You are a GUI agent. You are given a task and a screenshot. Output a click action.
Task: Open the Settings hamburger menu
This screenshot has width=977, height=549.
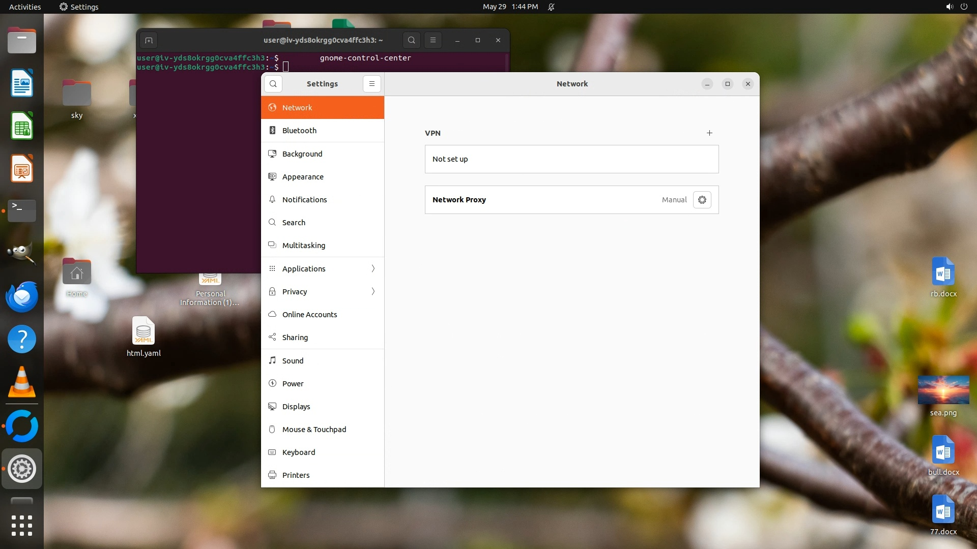(372, 84)
